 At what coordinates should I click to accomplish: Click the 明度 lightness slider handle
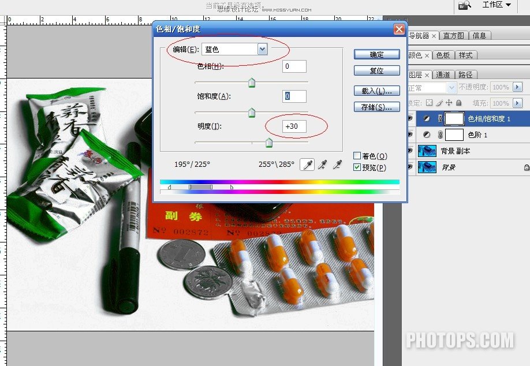tap(269, 143)
